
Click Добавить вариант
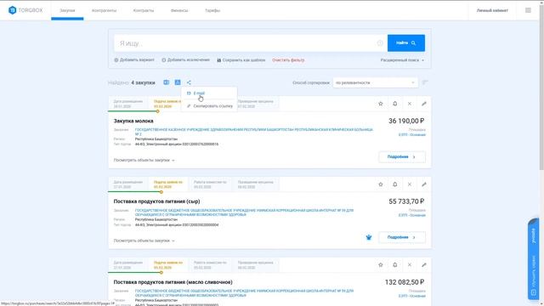(134, 60)
